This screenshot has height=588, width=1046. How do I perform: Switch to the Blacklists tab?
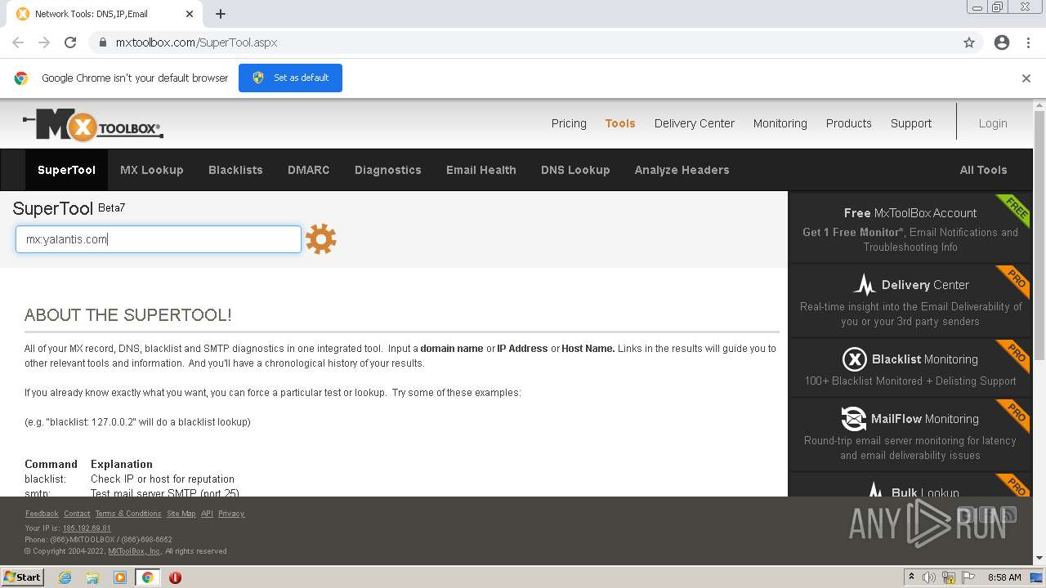pyautogui.click(x=235, y=170)
